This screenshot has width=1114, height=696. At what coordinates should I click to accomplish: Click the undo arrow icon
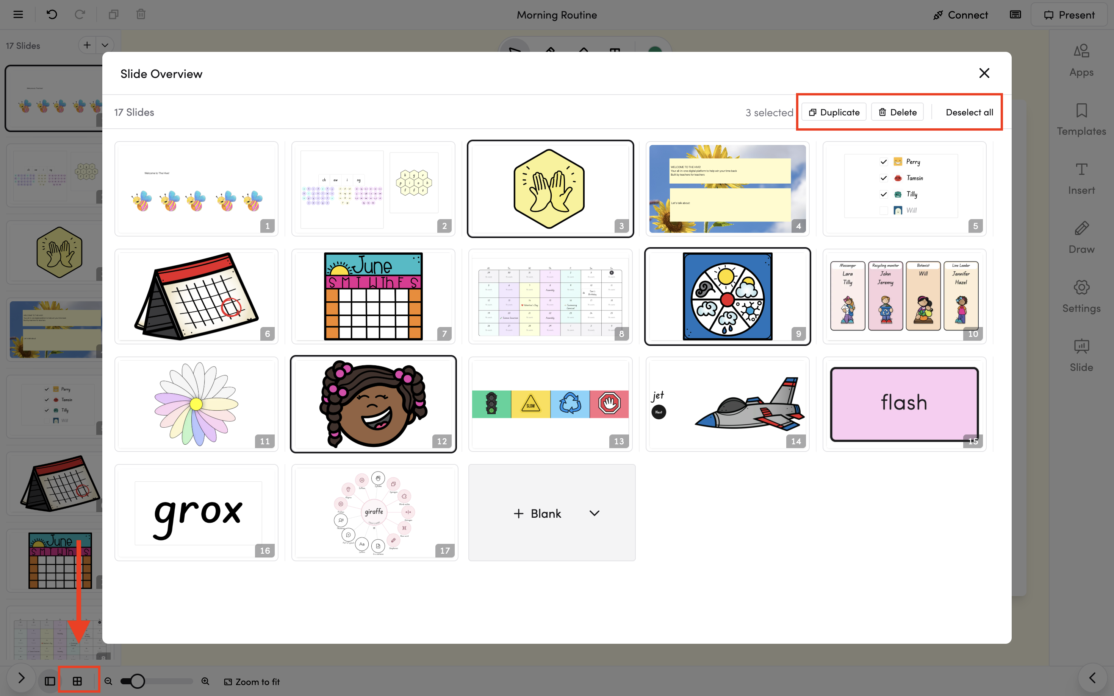[52, 14]
